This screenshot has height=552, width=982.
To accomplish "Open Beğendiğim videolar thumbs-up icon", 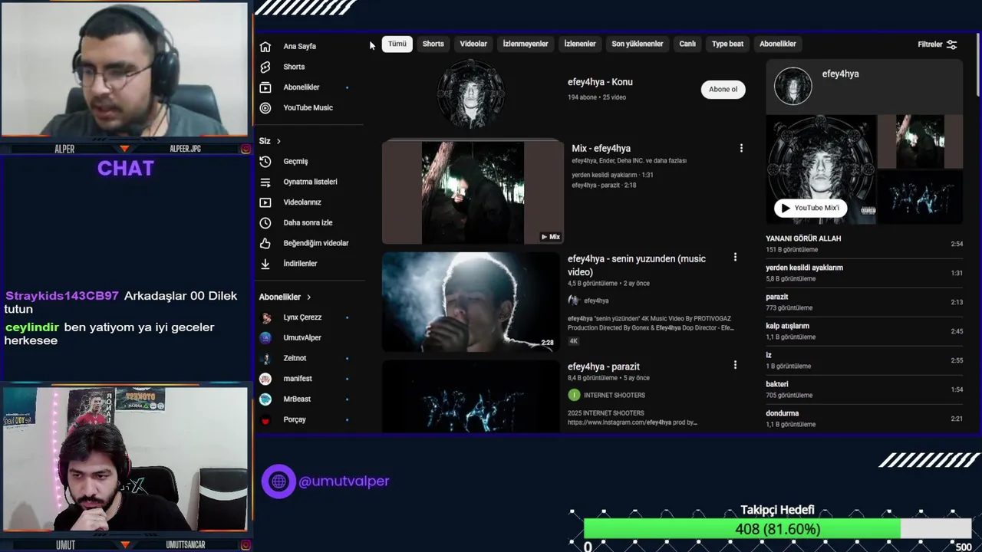I will click(265, 243).
